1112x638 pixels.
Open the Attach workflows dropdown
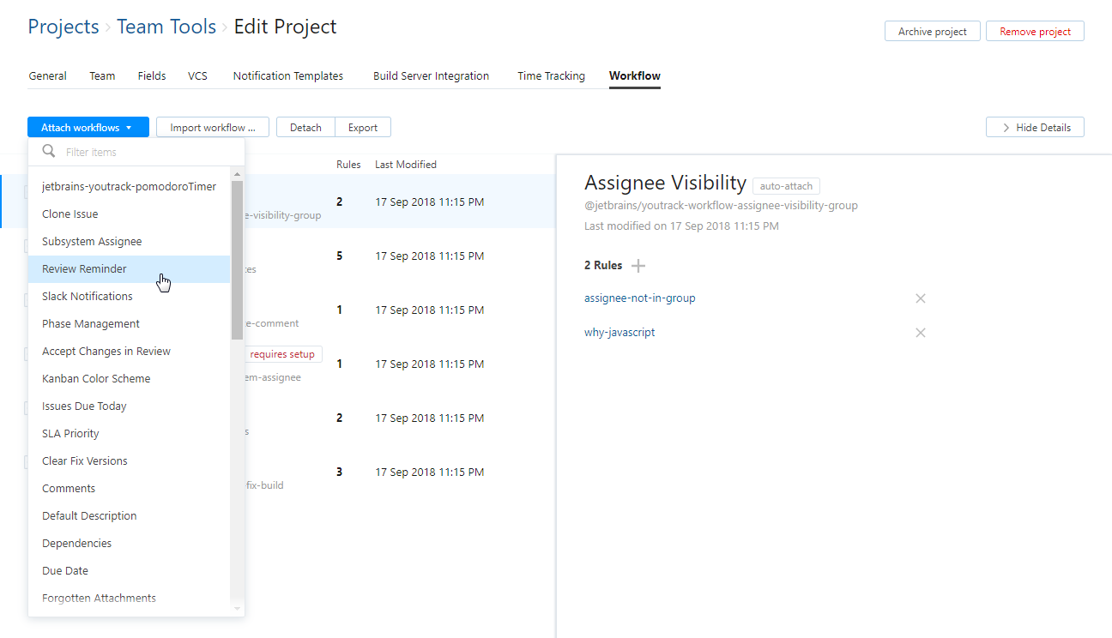coord(88,126)
